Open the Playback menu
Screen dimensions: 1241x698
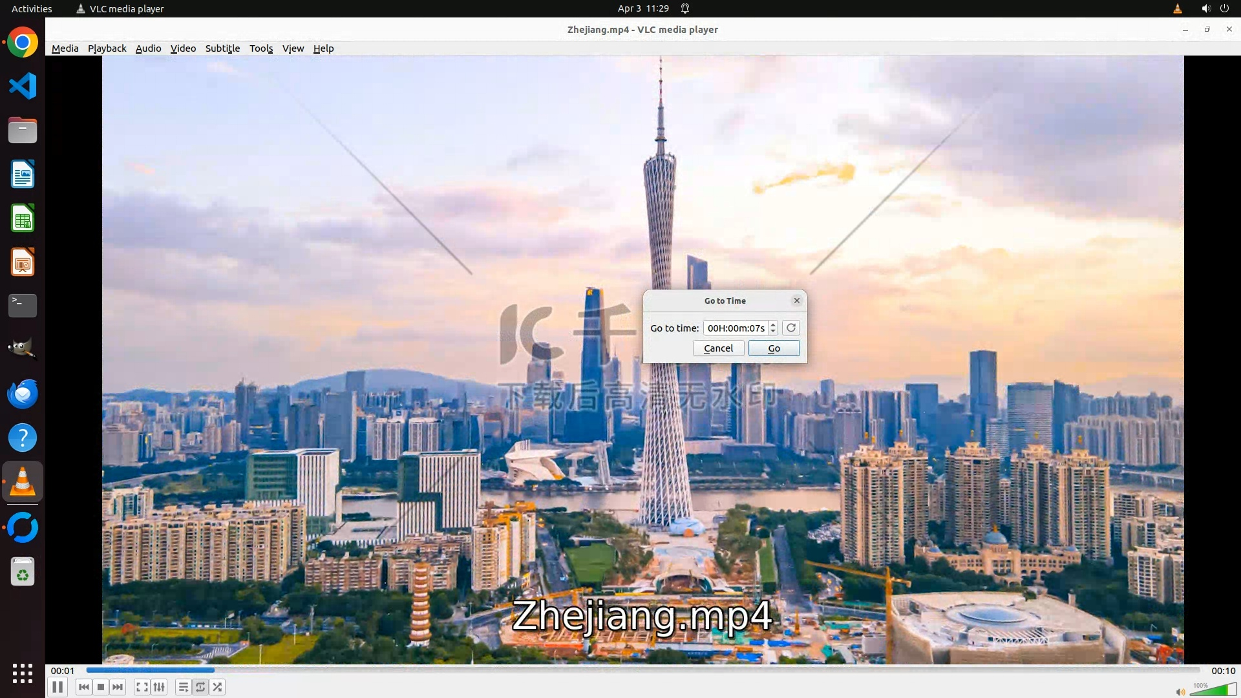click(107, 48)
